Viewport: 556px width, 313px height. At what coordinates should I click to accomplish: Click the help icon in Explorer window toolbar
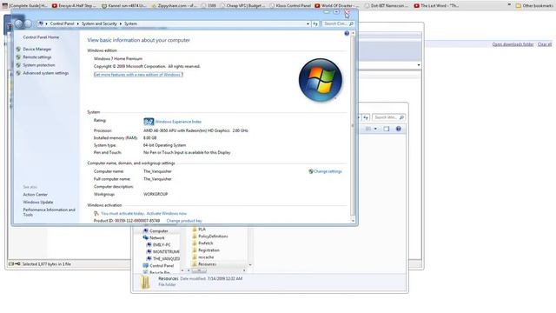pos(398,129)
